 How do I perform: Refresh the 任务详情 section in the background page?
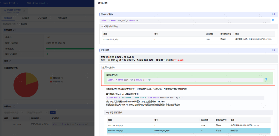point(14,30)
